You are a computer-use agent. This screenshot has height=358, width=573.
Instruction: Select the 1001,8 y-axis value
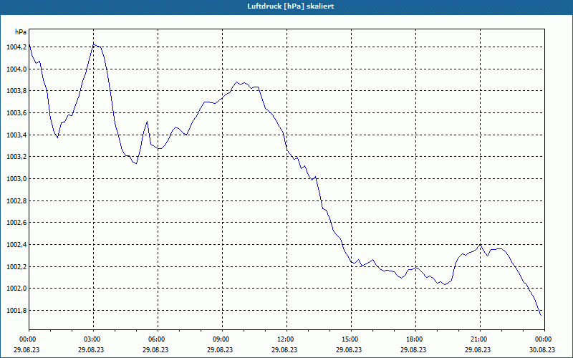pyautogui.click(x=16, y=311)
